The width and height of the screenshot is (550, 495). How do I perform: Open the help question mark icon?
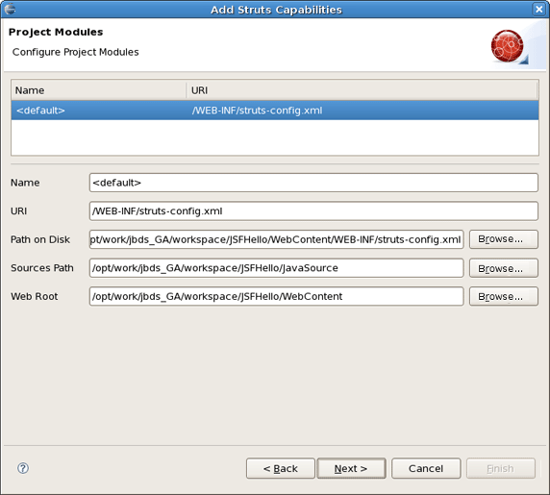[23, 468]
